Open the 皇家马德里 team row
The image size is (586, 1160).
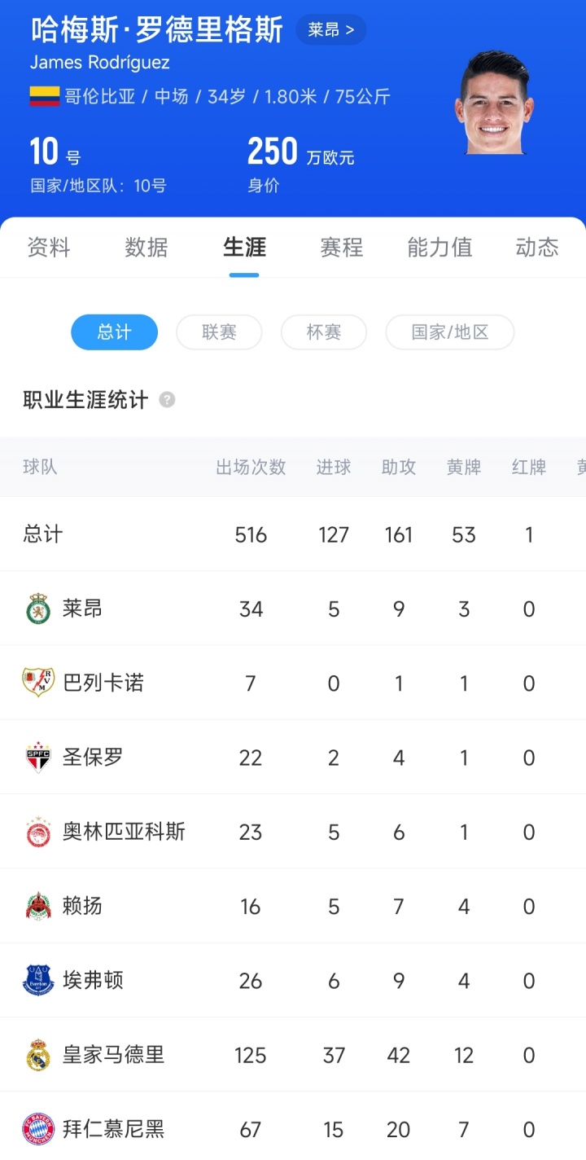(x=293, y=1055)
